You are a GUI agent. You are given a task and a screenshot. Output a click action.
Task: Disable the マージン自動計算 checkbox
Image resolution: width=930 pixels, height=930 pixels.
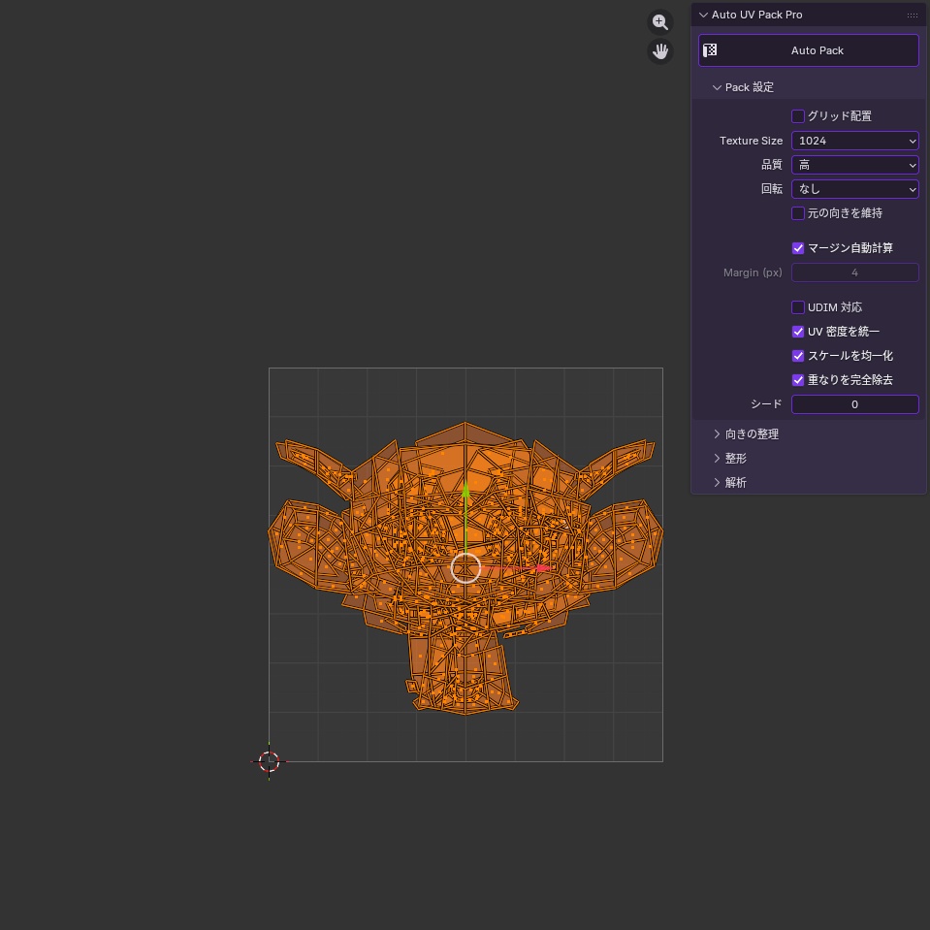pos(798,248)
